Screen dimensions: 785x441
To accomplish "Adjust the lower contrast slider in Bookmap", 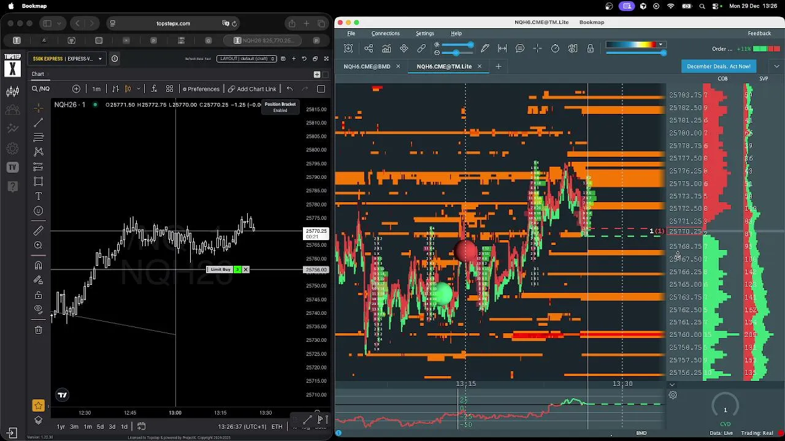I will tap(456, 53).
